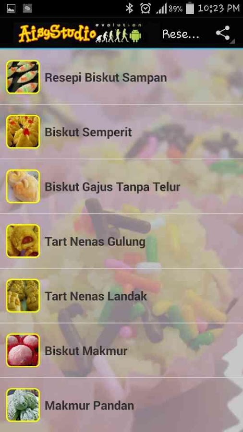The height and width of the screenshot is (432, 243).
Task: Open the Biskut Makmur recipe
Action: 121,350
